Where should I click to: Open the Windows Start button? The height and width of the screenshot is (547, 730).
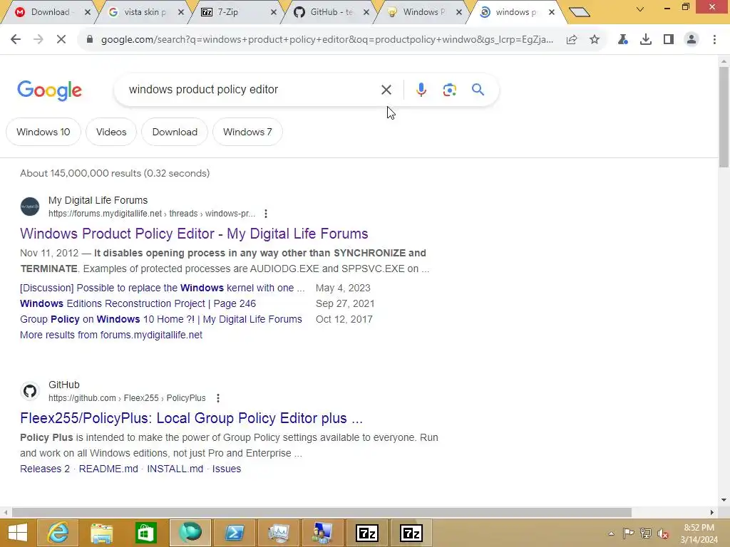tap(18, 533)
